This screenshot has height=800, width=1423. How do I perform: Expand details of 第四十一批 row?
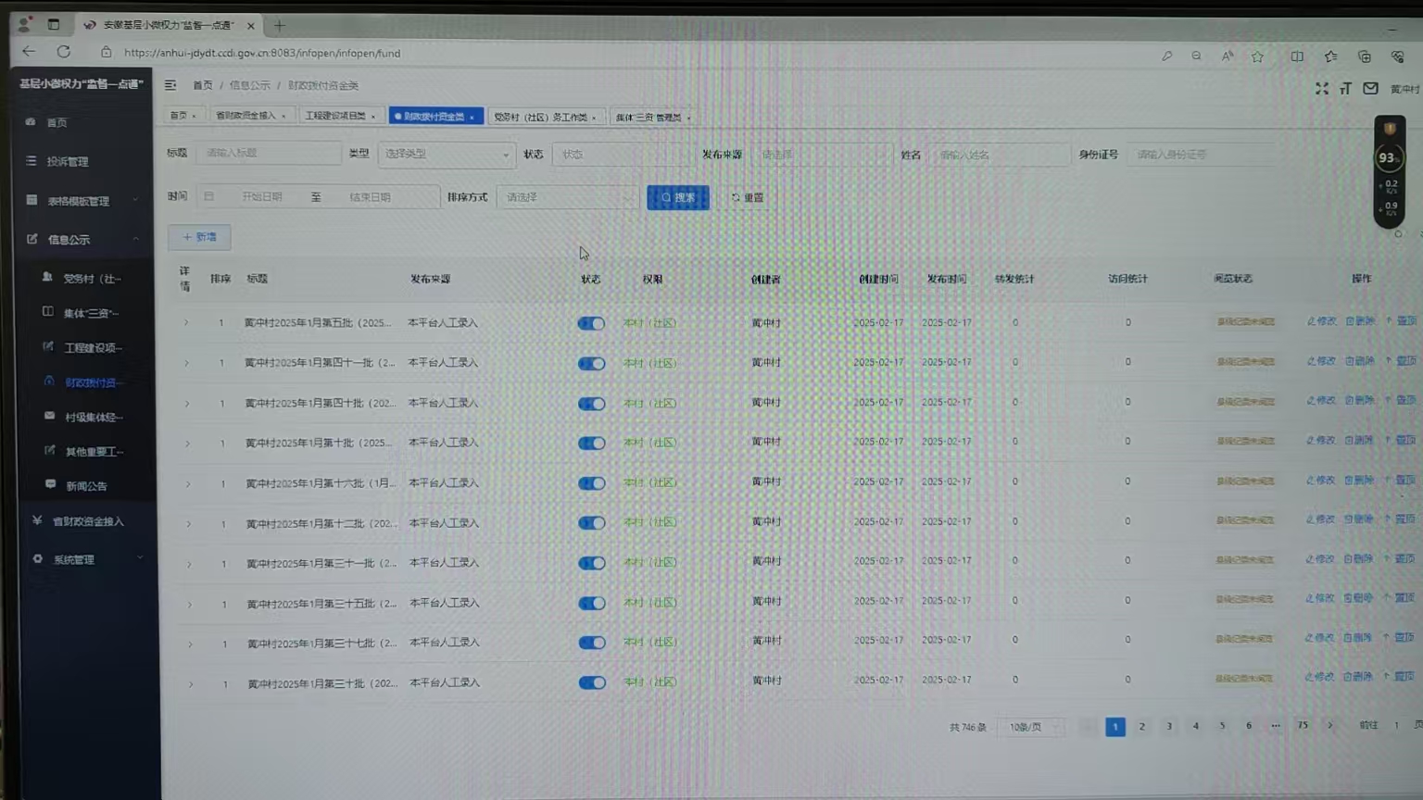(186, 363)
